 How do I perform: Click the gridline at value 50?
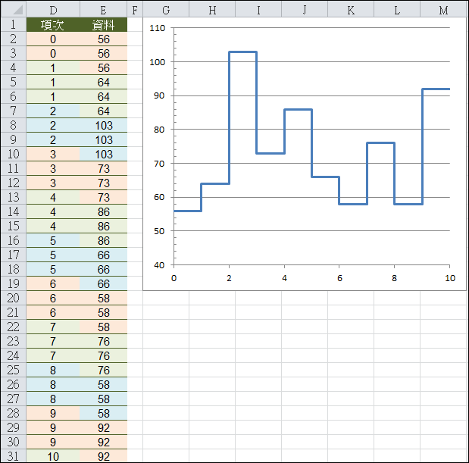311,231
